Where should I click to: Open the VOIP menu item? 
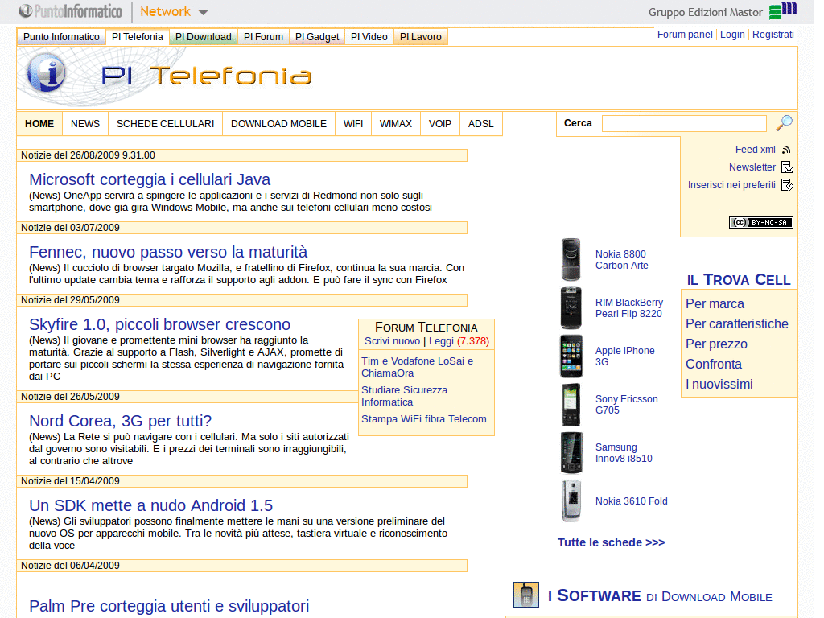tap(440, 123)
